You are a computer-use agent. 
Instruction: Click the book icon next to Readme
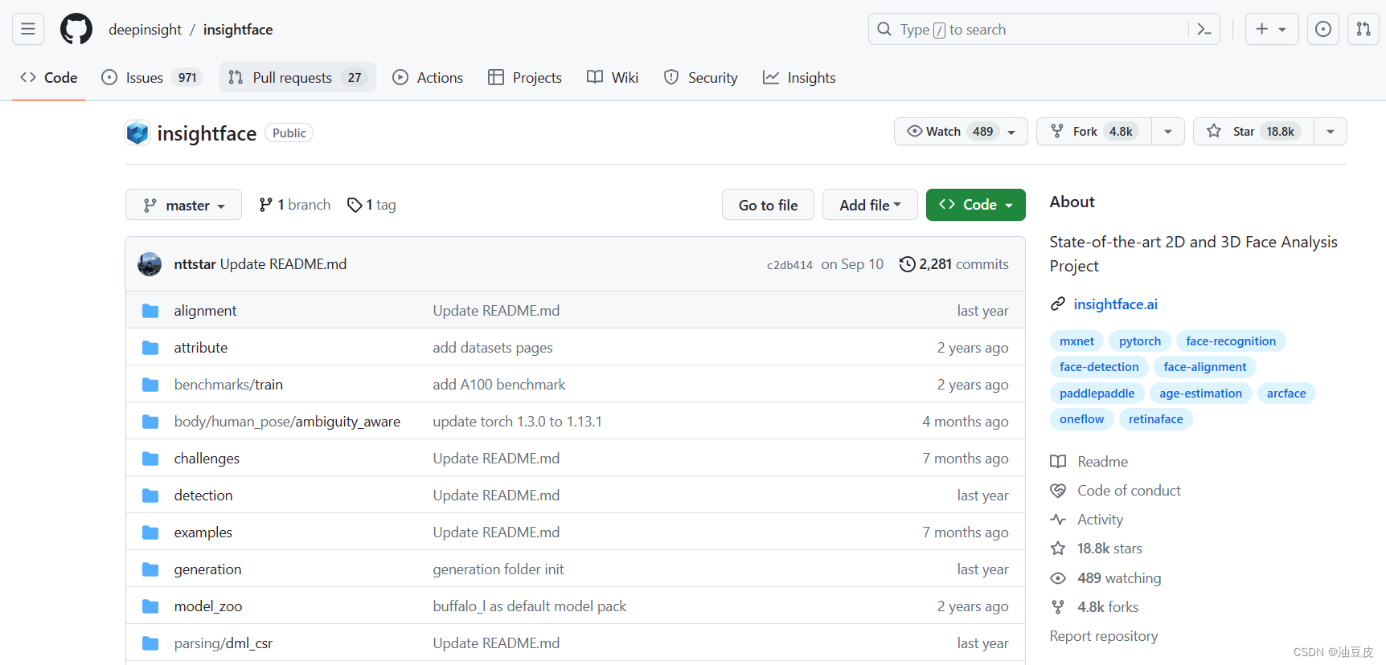(x=1058, y=462)
